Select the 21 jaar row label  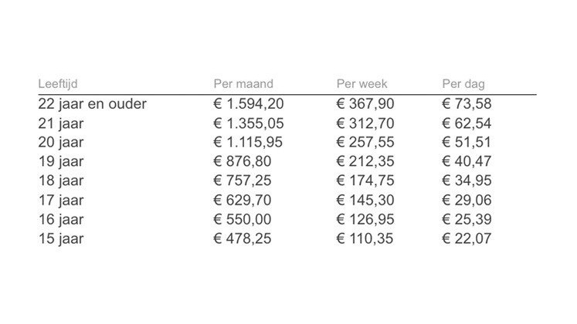coord(61,123)
